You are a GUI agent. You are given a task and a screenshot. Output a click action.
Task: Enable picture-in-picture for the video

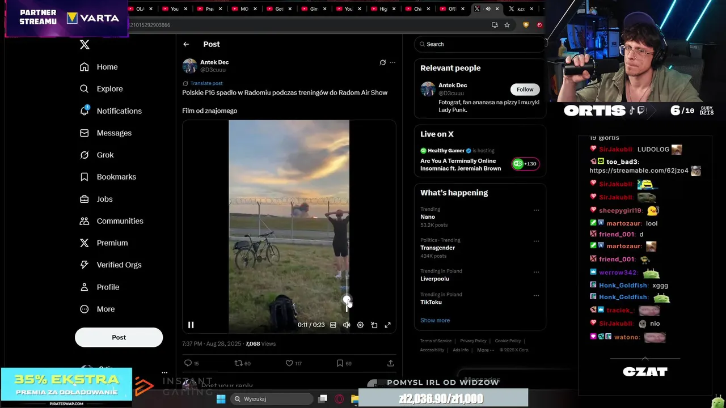374,325
